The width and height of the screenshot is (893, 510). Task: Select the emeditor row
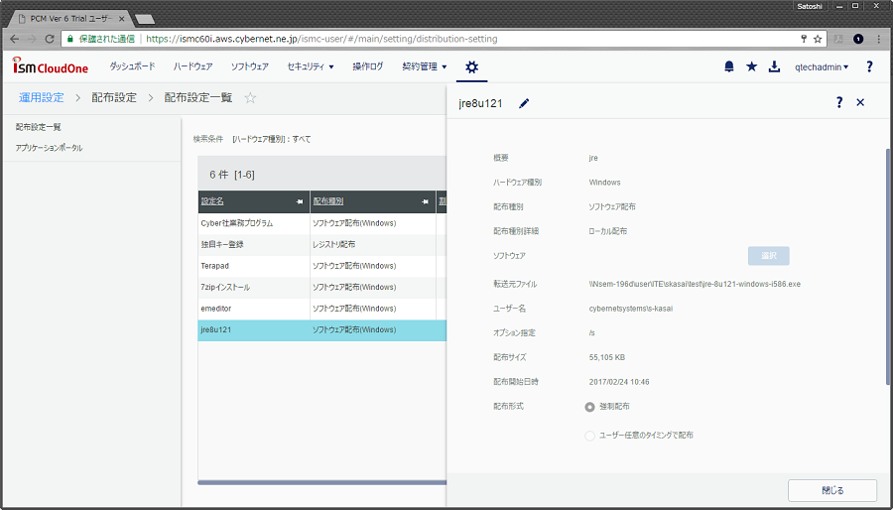(x=322, y=309)
